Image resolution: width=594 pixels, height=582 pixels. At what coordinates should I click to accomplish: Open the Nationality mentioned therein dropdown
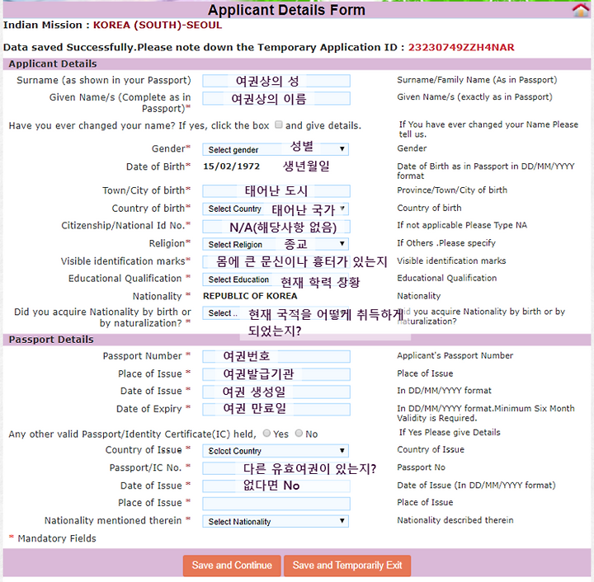[276, 521]
